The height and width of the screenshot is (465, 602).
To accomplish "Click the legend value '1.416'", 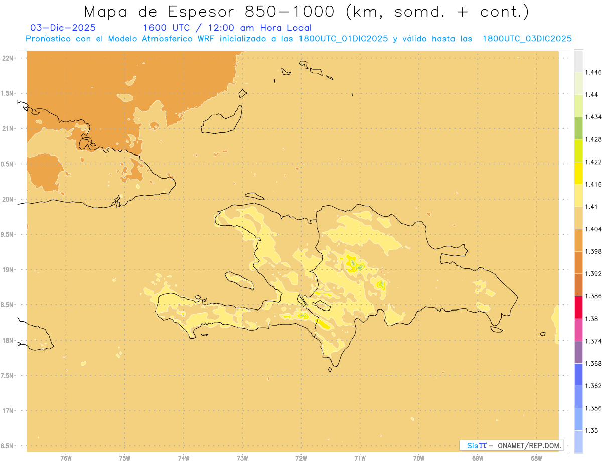I will 593,184.
